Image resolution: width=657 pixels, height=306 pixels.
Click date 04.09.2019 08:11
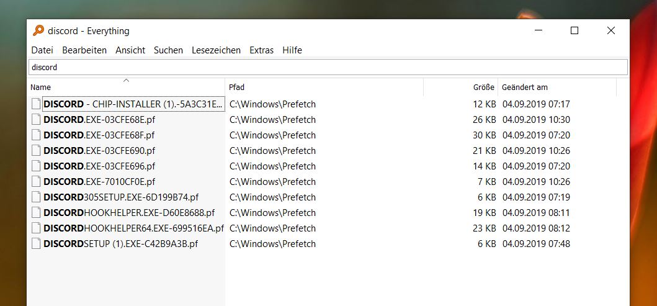pyautogui.click(x=536, y=212)
